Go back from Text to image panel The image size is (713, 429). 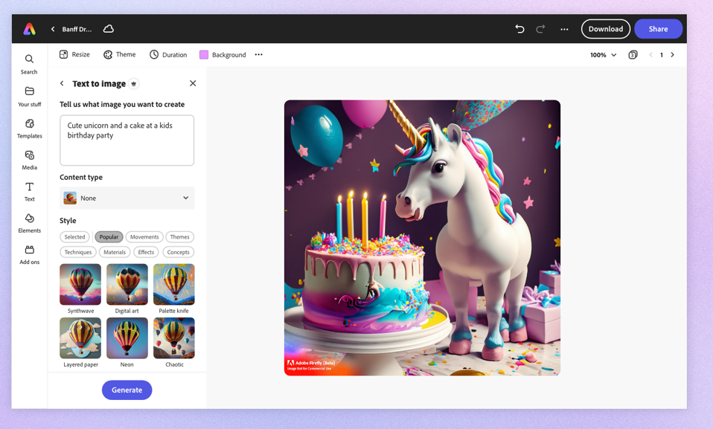[x=62, y=83]
